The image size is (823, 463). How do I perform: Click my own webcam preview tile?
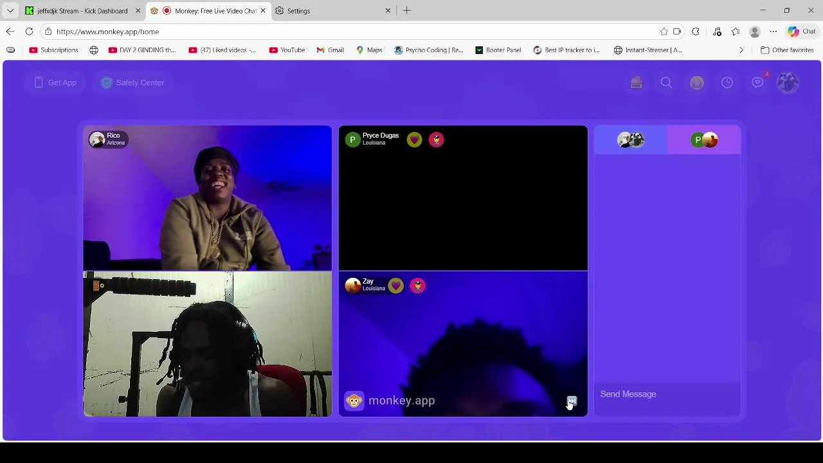click(207, 344)
